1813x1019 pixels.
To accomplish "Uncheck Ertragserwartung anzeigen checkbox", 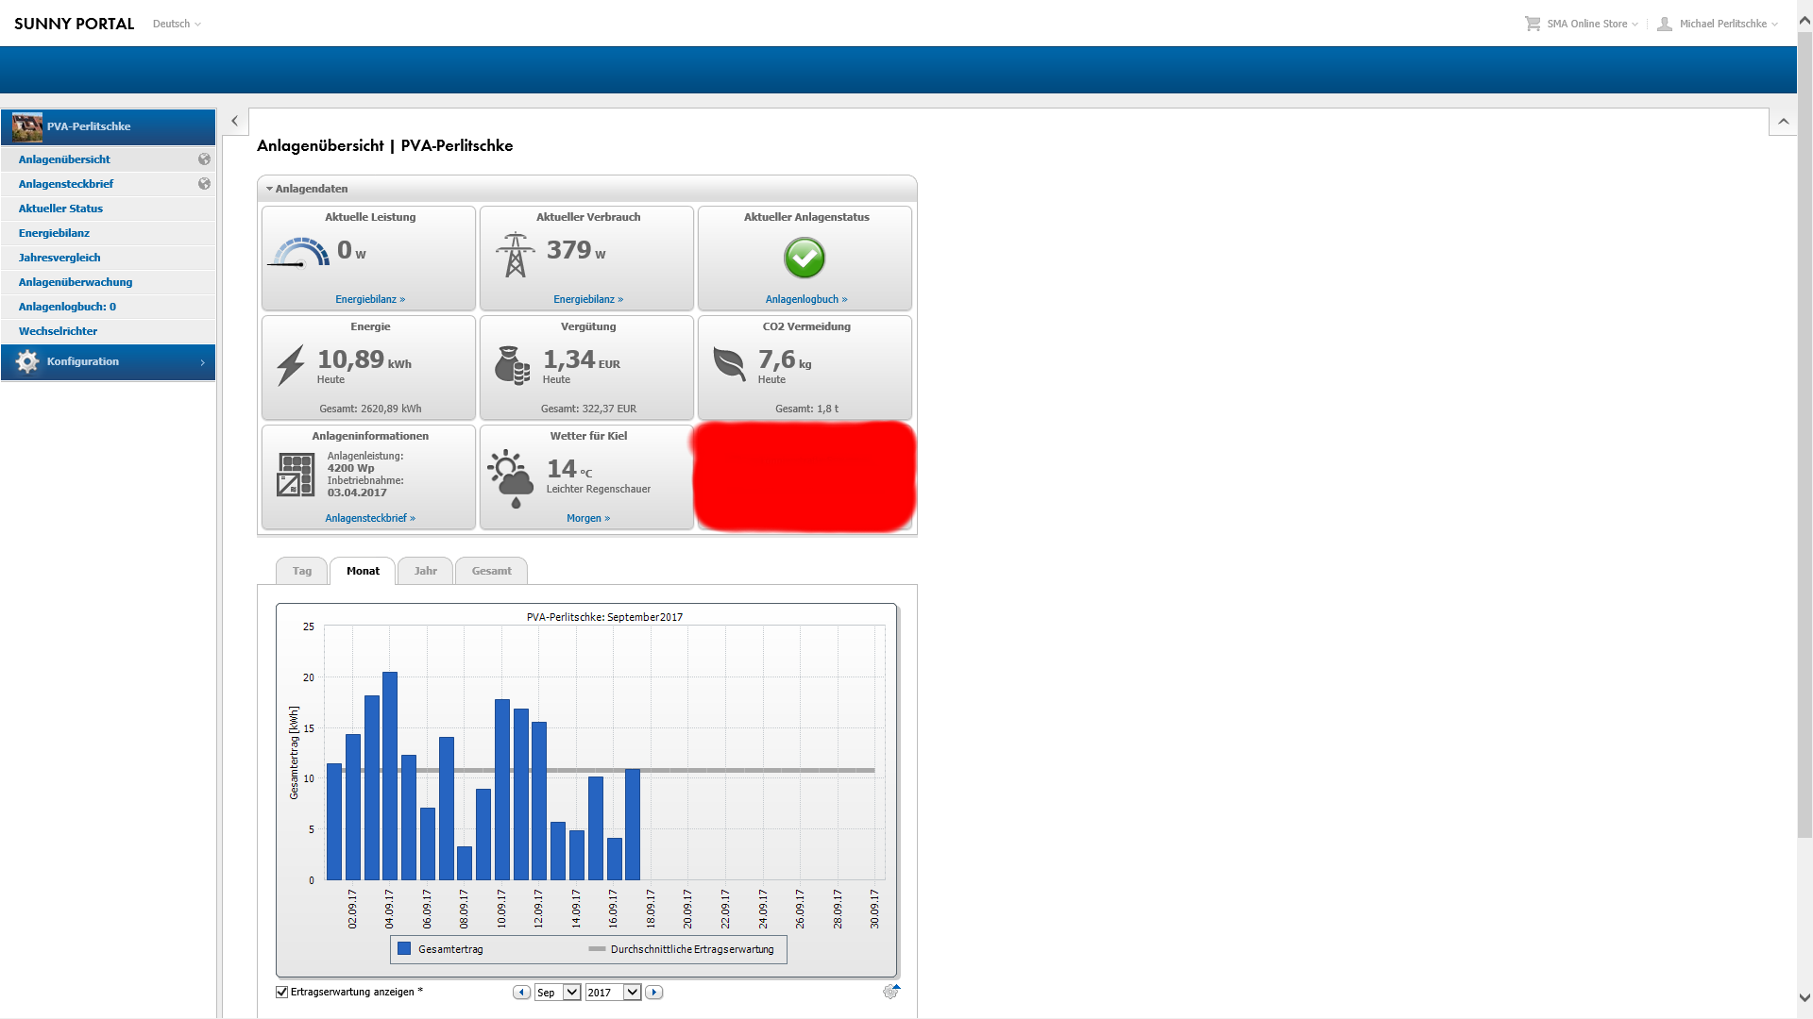I will tap(281, 992).
